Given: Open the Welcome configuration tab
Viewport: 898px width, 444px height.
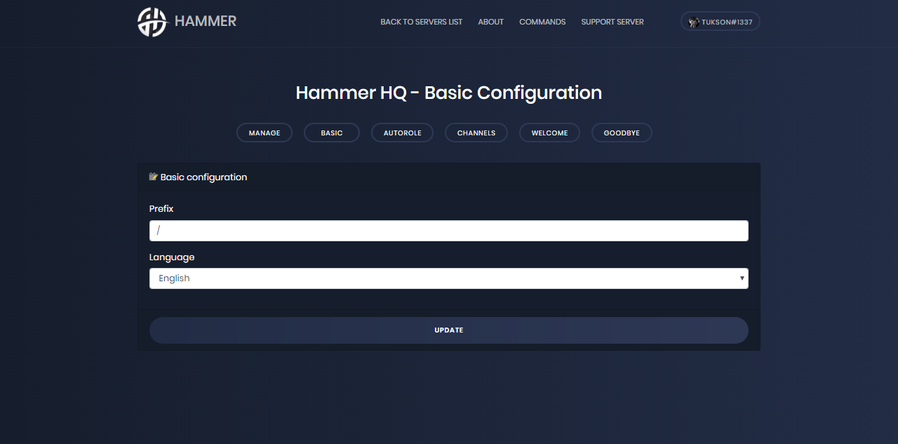Looking at the screenshot, I should [x=549, y=133].
